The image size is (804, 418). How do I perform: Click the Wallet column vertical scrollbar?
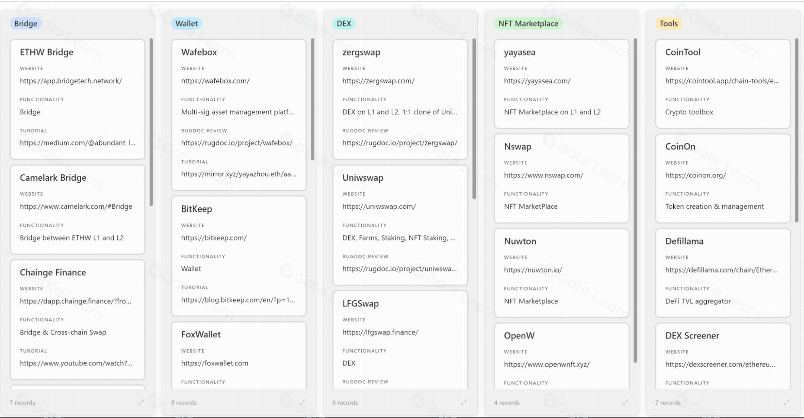(x=313, y=99)
